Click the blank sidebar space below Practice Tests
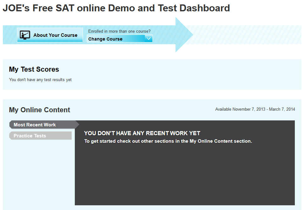This screenshot has height=210, width=303. pos(41,173)
